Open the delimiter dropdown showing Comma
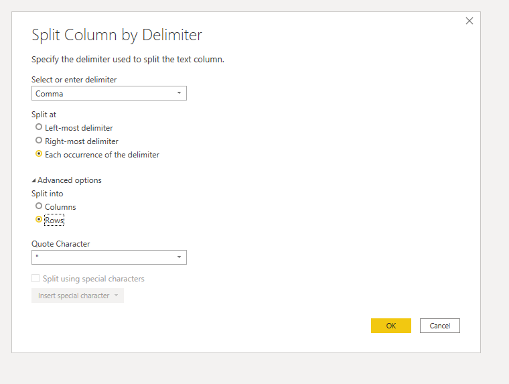This screenshot has height=384, width=509. coord(109,94)
